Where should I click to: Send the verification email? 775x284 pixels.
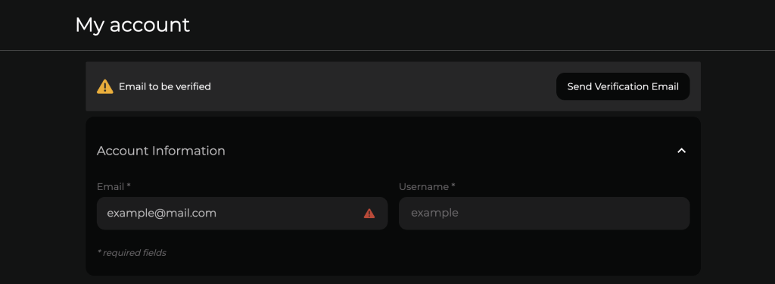623,86
